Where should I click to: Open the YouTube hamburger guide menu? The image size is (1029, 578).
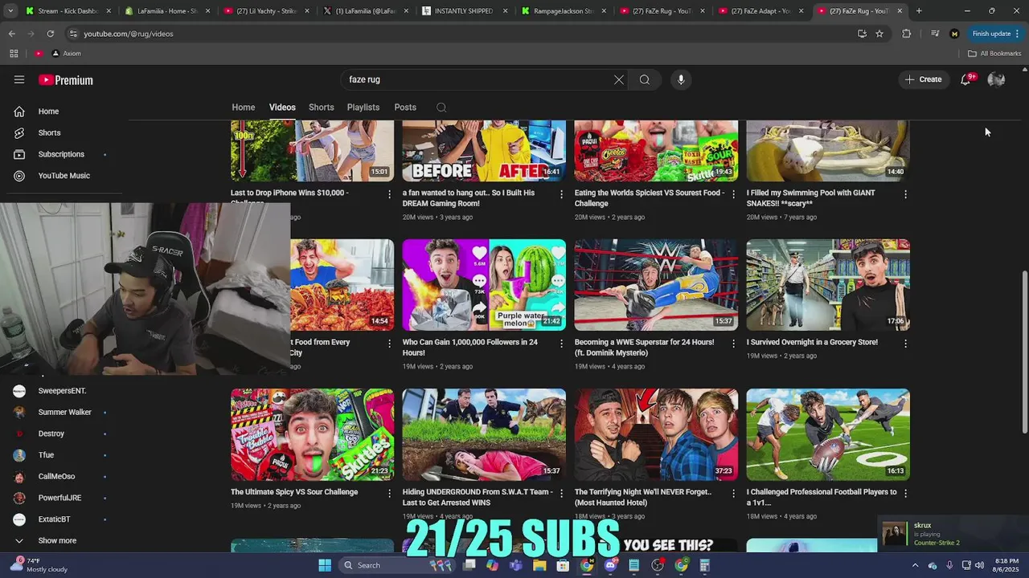click(x=19, y=79)
